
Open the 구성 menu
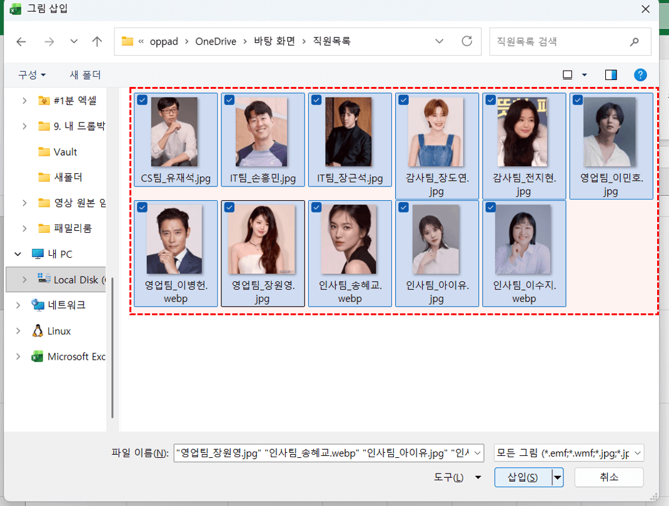32,75
